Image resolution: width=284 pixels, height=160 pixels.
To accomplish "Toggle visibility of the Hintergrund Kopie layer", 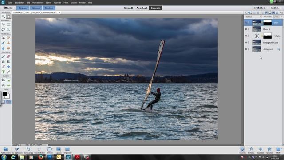I will (246, 43).
